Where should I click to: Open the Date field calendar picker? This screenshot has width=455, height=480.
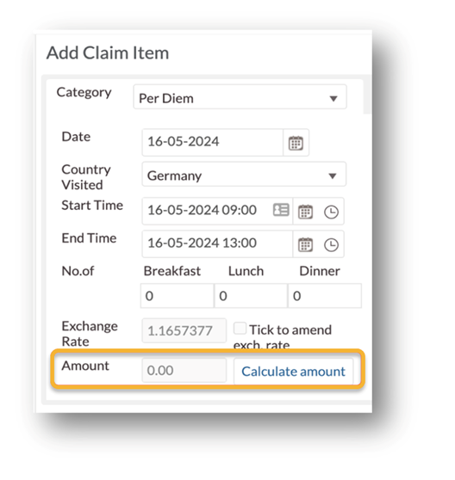(296, 143)
